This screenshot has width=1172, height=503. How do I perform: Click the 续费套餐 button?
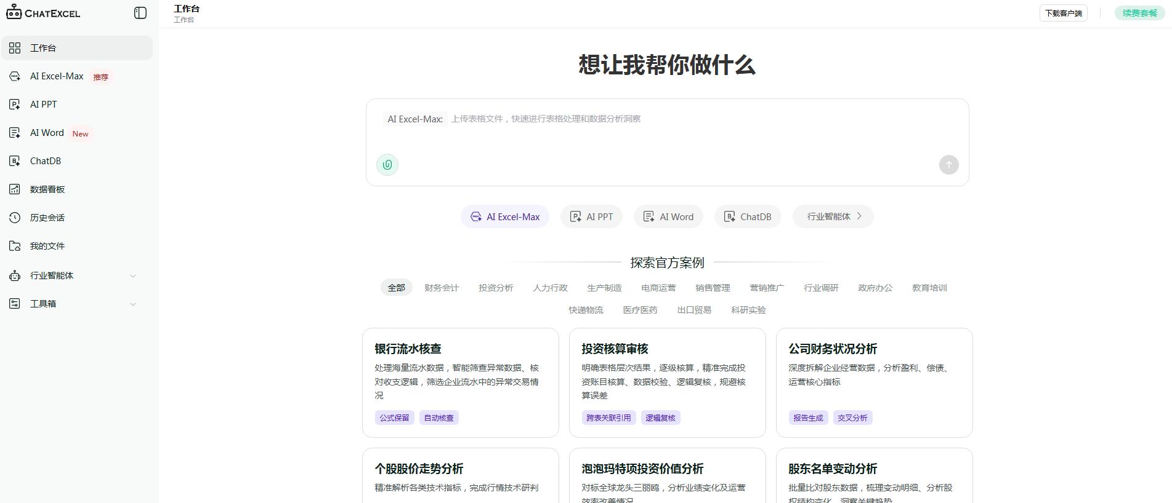click(1139, 13)
